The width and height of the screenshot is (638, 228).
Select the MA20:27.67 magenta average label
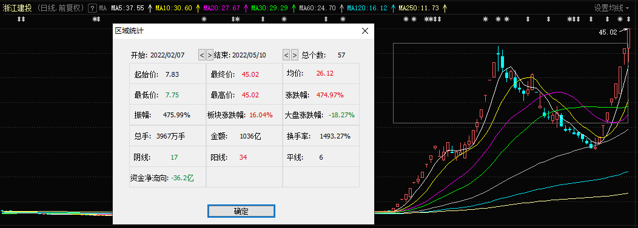(222, 8)
